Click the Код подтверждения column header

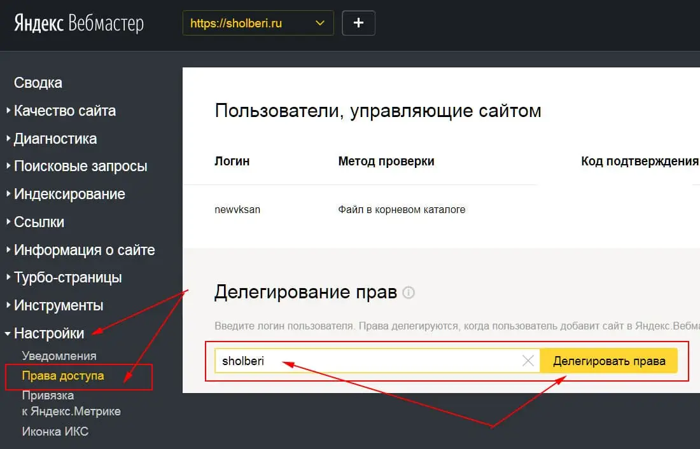(x=640, y=161)
